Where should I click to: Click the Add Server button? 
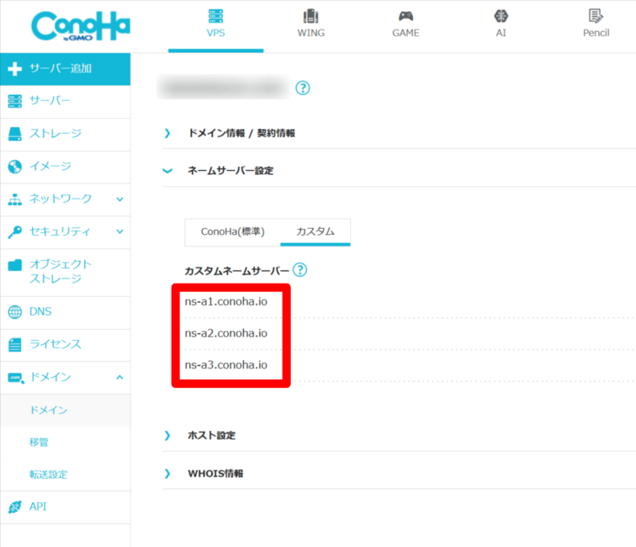[65, 68]
